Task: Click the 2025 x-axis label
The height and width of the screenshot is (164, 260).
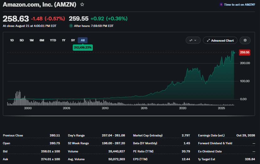Action: click(221, 108)
